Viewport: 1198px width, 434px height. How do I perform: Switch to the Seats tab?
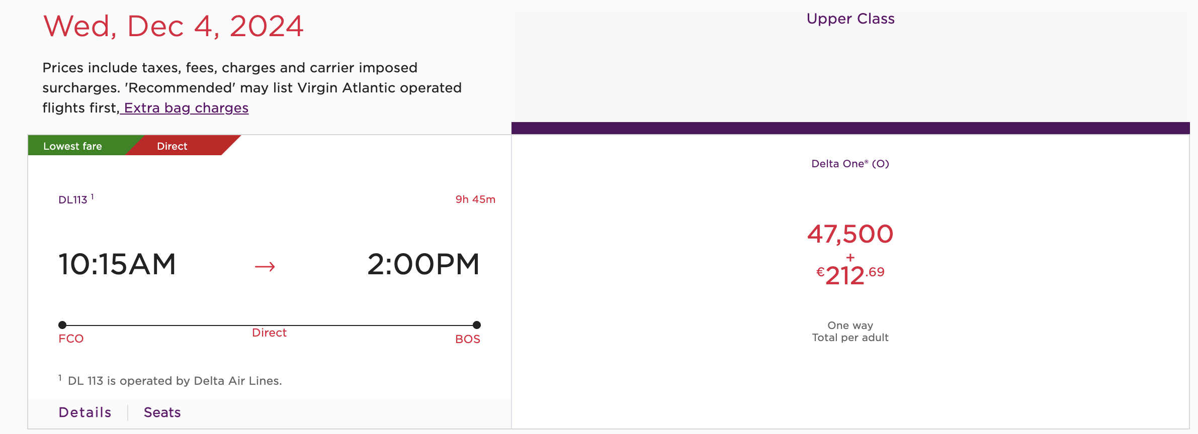click(162, 412)
